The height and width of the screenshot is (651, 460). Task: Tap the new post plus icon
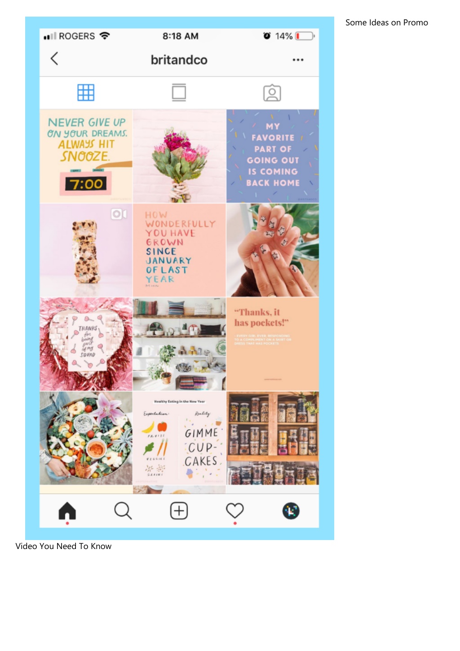click(179, 511)
